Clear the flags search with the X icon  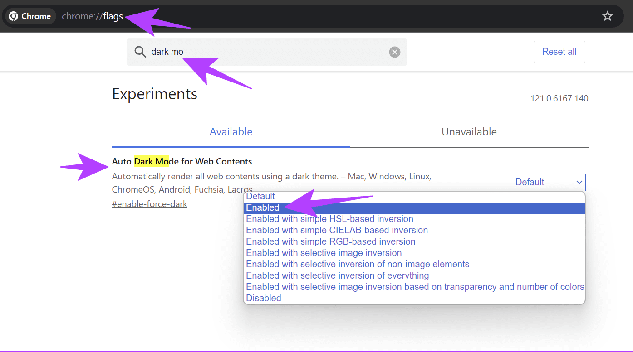(x=395, y=52)
